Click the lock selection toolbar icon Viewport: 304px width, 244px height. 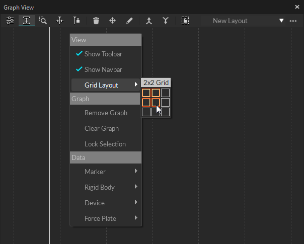click(x=185, y=21)
